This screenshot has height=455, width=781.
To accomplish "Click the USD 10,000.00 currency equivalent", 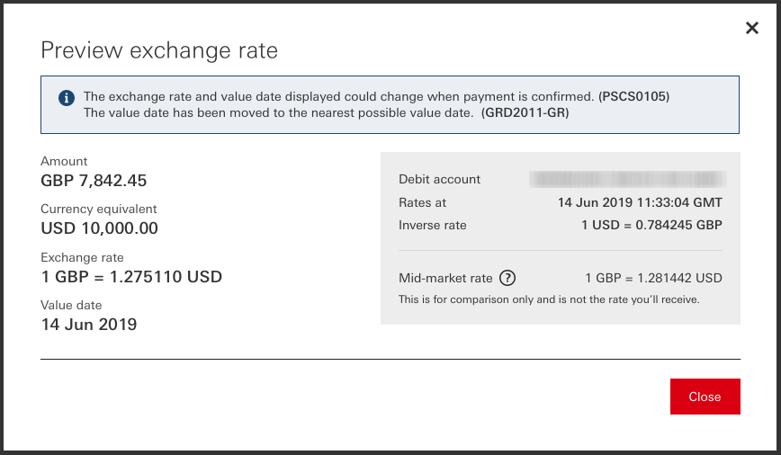I will click(x=99, y=228).
